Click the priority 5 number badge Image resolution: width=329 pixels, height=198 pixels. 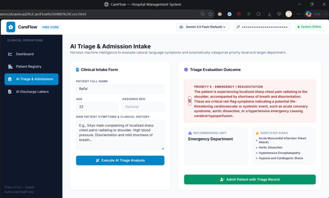tap(190, 101)
